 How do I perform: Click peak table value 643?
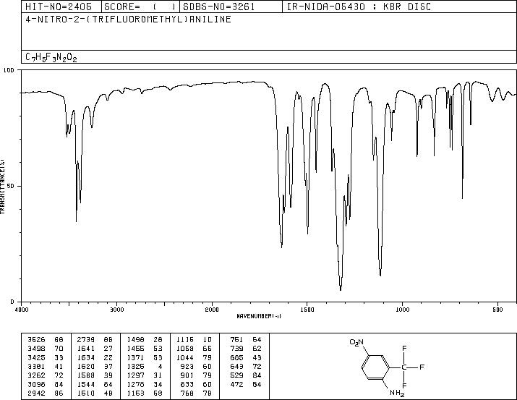click(x=236, y=366)
